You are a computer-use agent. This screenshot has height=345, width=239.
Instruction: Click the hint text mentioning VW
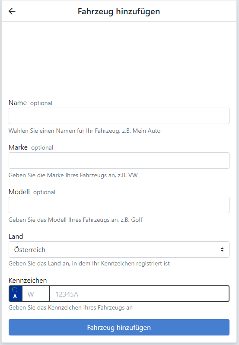click(x=73, y=175)
